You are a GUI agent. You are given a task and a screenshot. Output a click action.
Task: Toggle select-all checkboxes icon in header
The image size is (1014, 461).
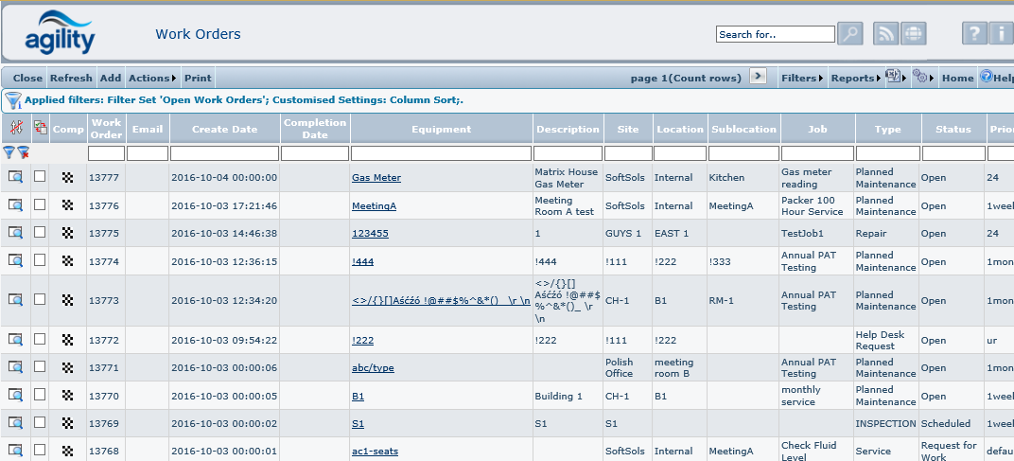(x=40, y=128)
